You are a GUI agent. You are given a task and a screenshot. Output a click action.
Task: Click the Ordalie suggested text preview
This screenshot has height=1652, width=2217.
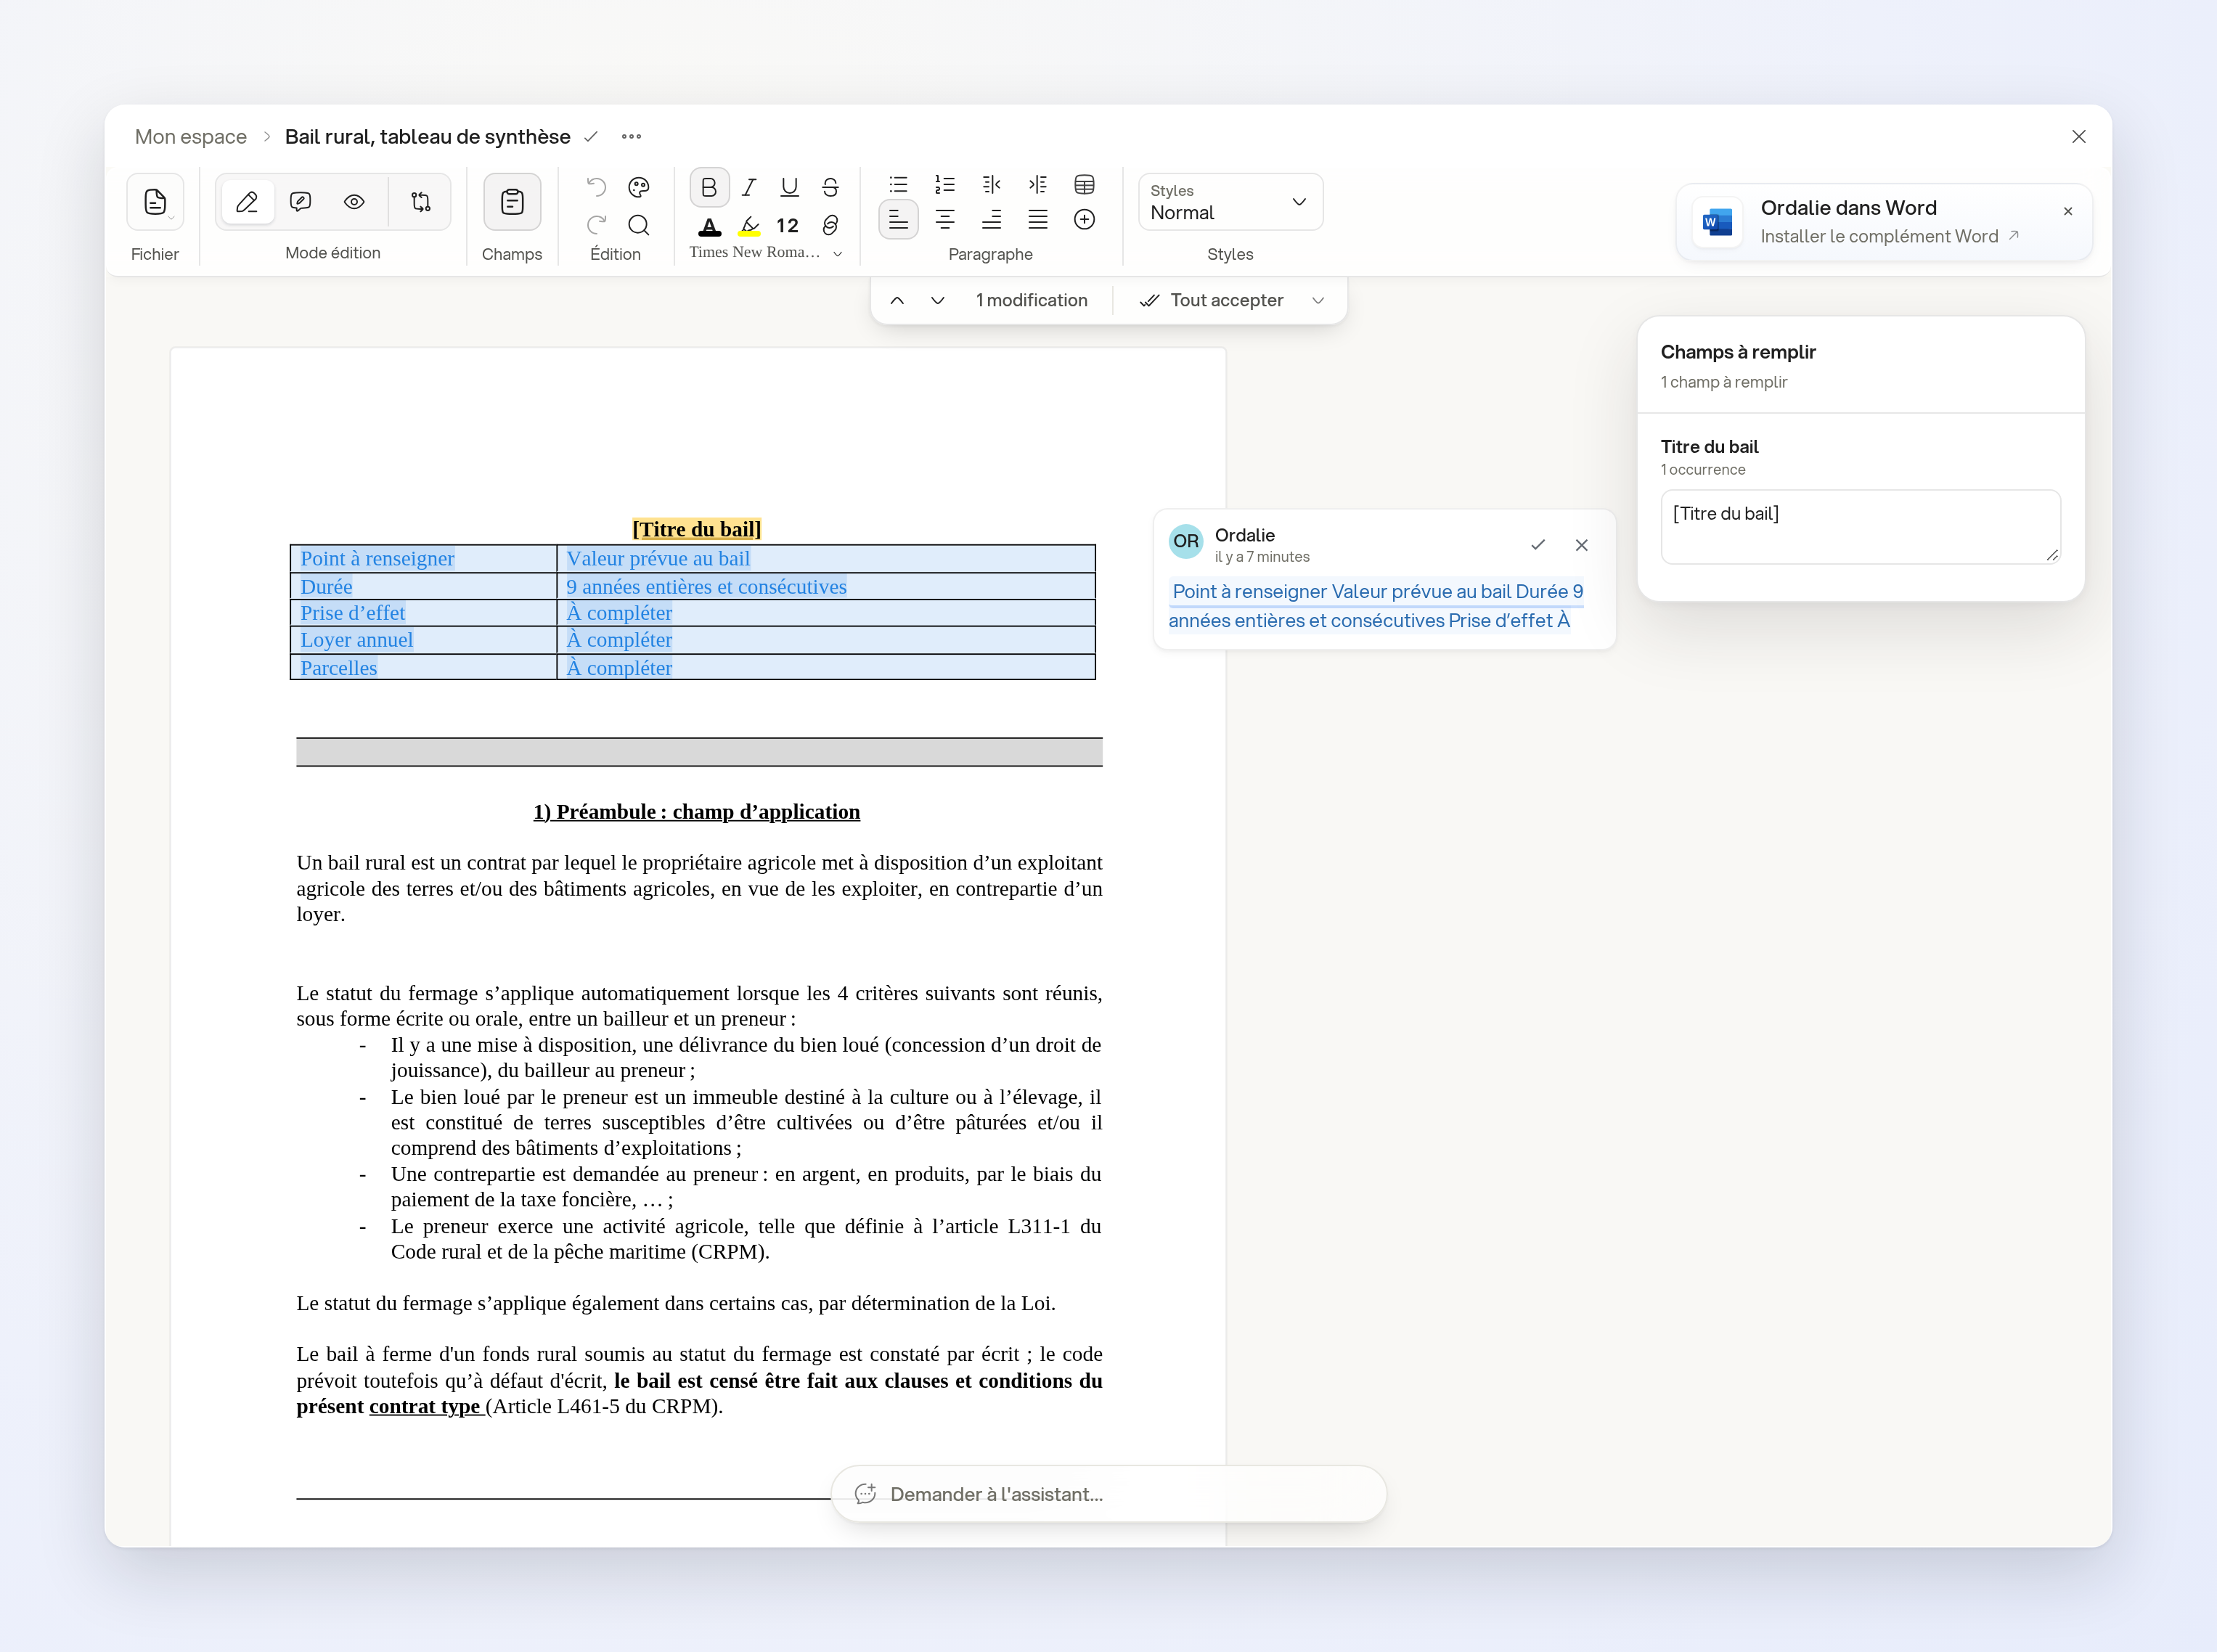coord(1376,606)
